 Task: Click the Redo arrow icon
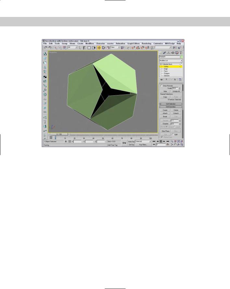click(x=50, y=48)
